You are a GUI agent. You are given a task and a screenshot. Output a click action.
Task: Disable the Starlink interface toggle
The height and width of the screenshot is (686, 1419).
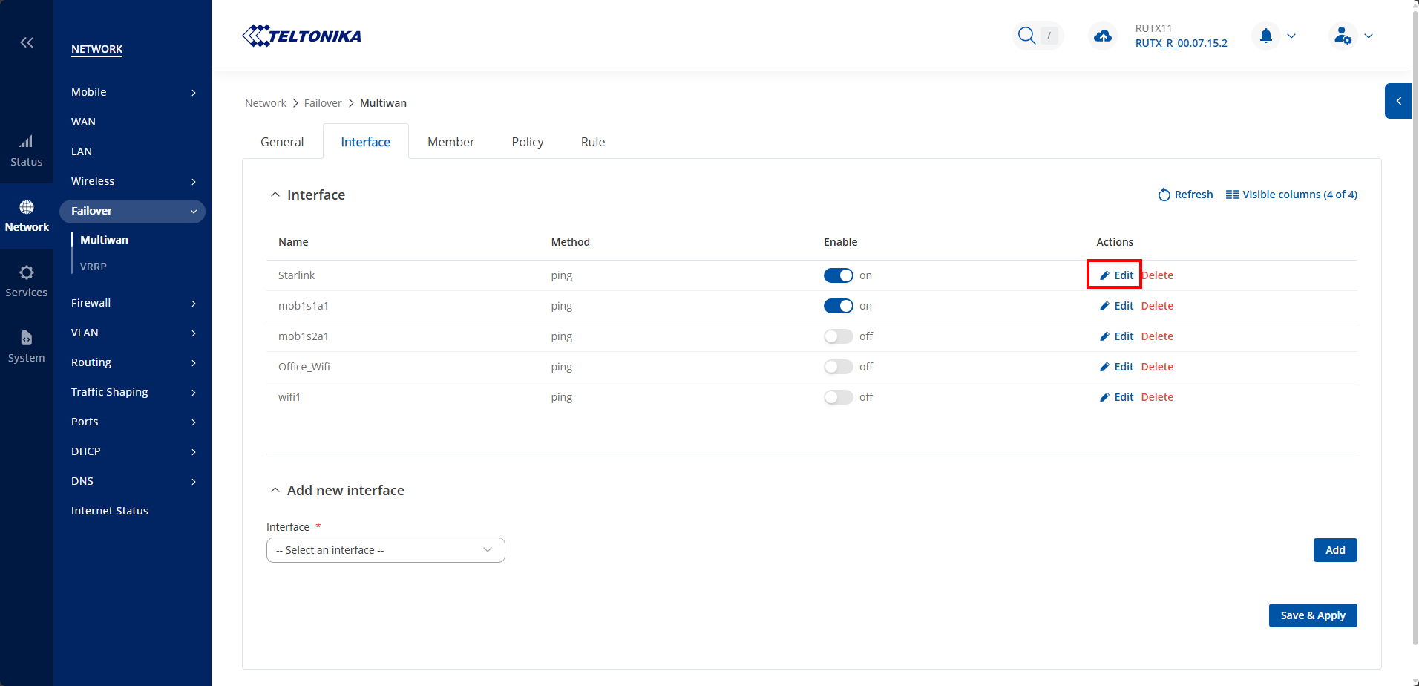click(838, 275)
